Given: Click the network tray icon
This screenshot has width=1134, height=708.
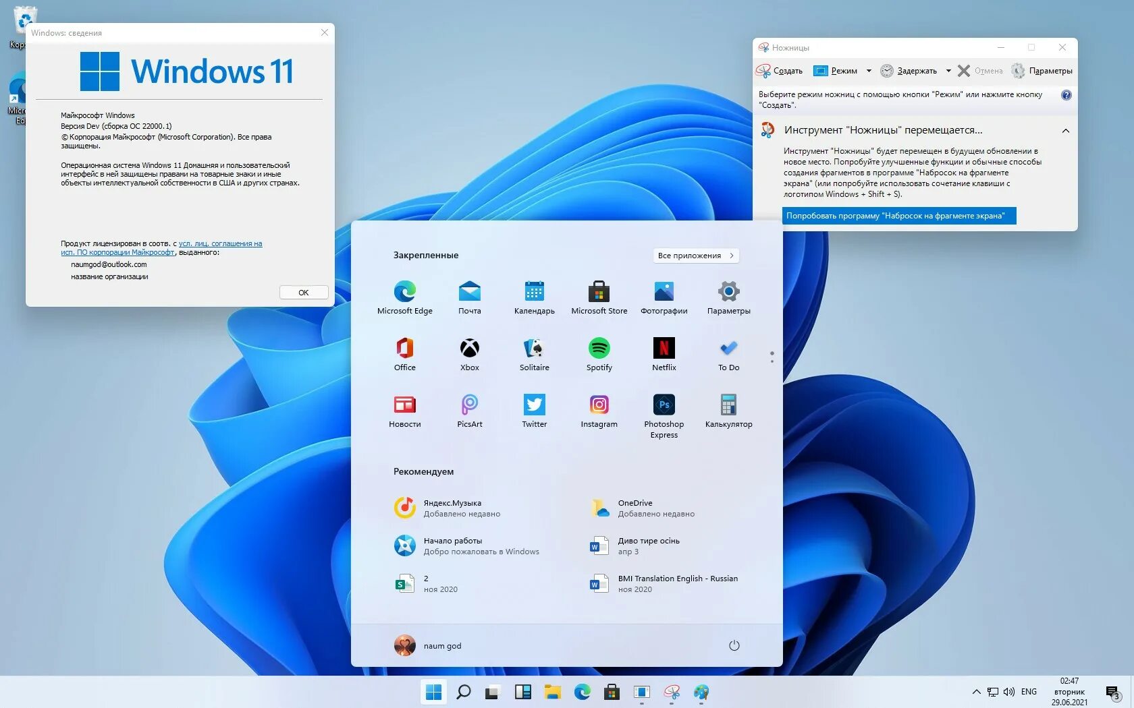Looking at the screenshot, I should [x=993, y=692].
